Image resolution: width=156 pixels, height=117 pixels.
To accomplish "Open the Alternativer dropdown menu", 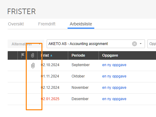I will pyautogui.click(x=26, y=44).
